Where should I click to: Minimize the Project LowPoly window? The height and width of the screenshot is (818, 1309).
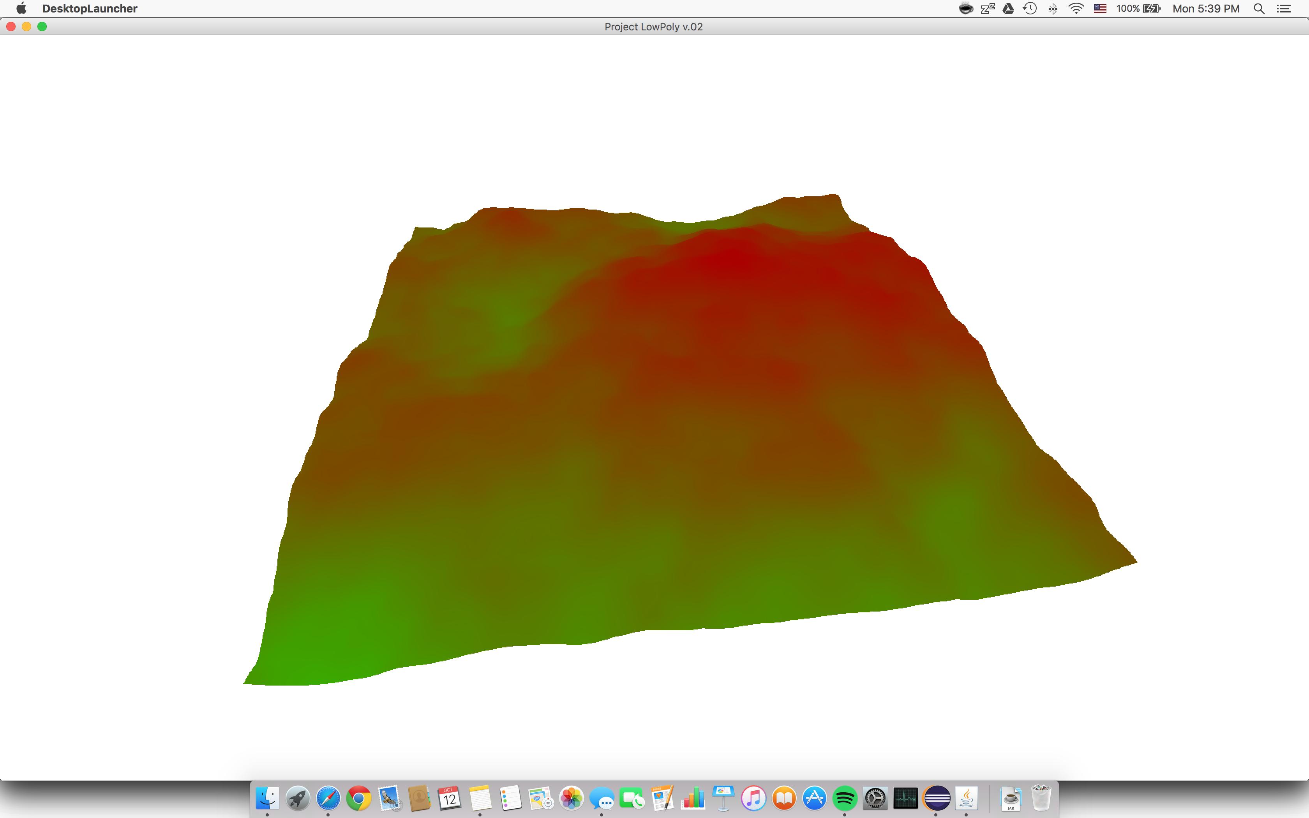26,26
